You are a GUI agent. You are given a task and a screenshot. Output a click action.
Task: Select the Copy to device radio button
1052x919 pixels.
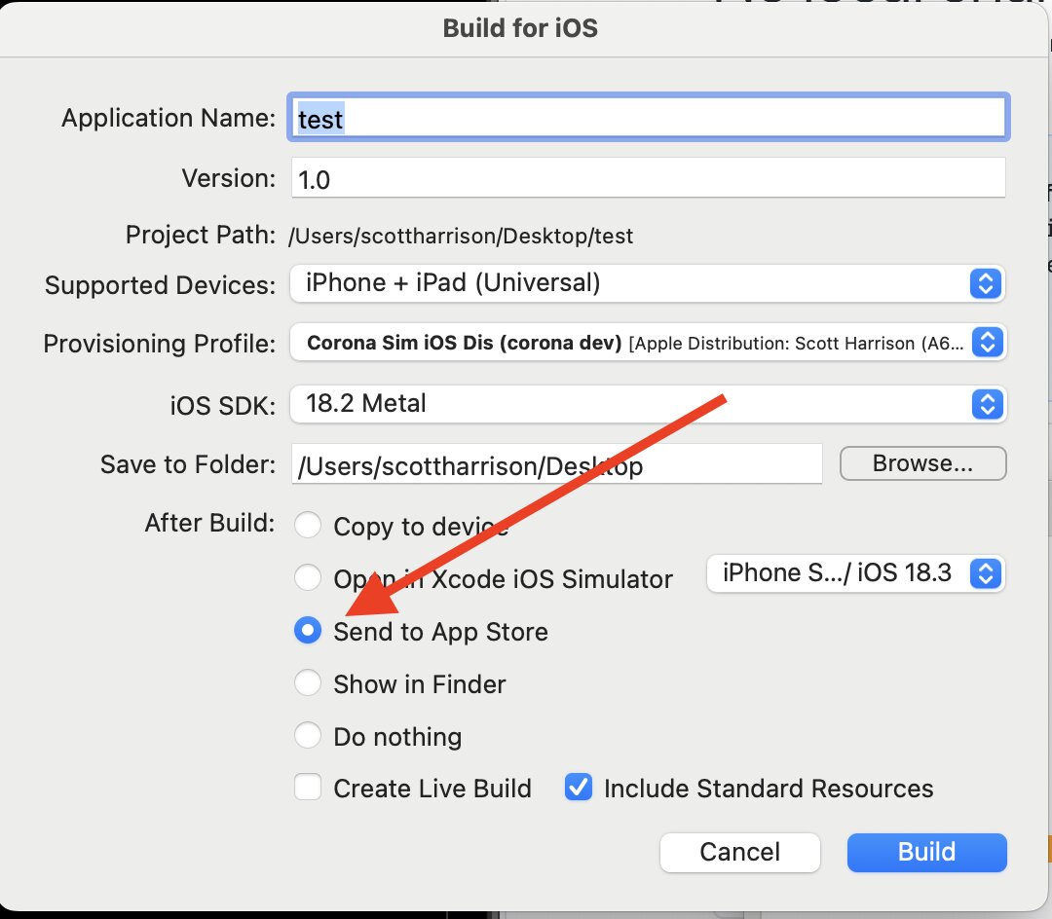(x=307, y=525)
